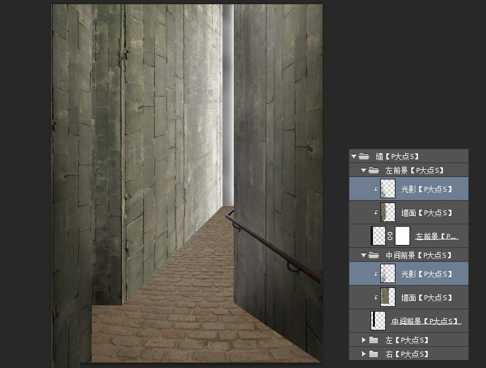Click 墙面【P大点S】 name under 左前景 group
This screenshot has height=368, width=486.
[426, 213]
